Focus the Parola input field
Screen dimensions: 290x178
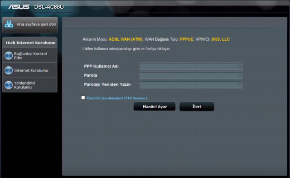pos(191,75)
